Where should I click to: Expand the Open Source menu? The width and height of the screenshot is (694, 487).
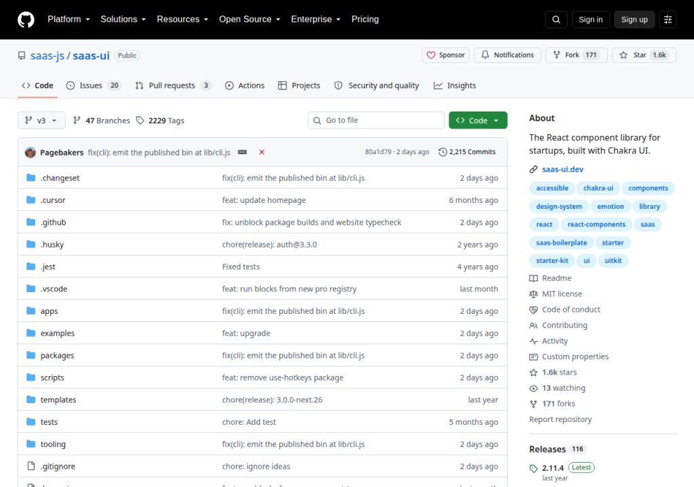pyautogui.click(x=249, y=20)
